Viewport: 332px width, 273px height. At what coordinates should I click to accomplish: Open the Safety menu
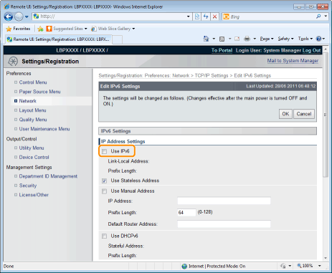285,39
